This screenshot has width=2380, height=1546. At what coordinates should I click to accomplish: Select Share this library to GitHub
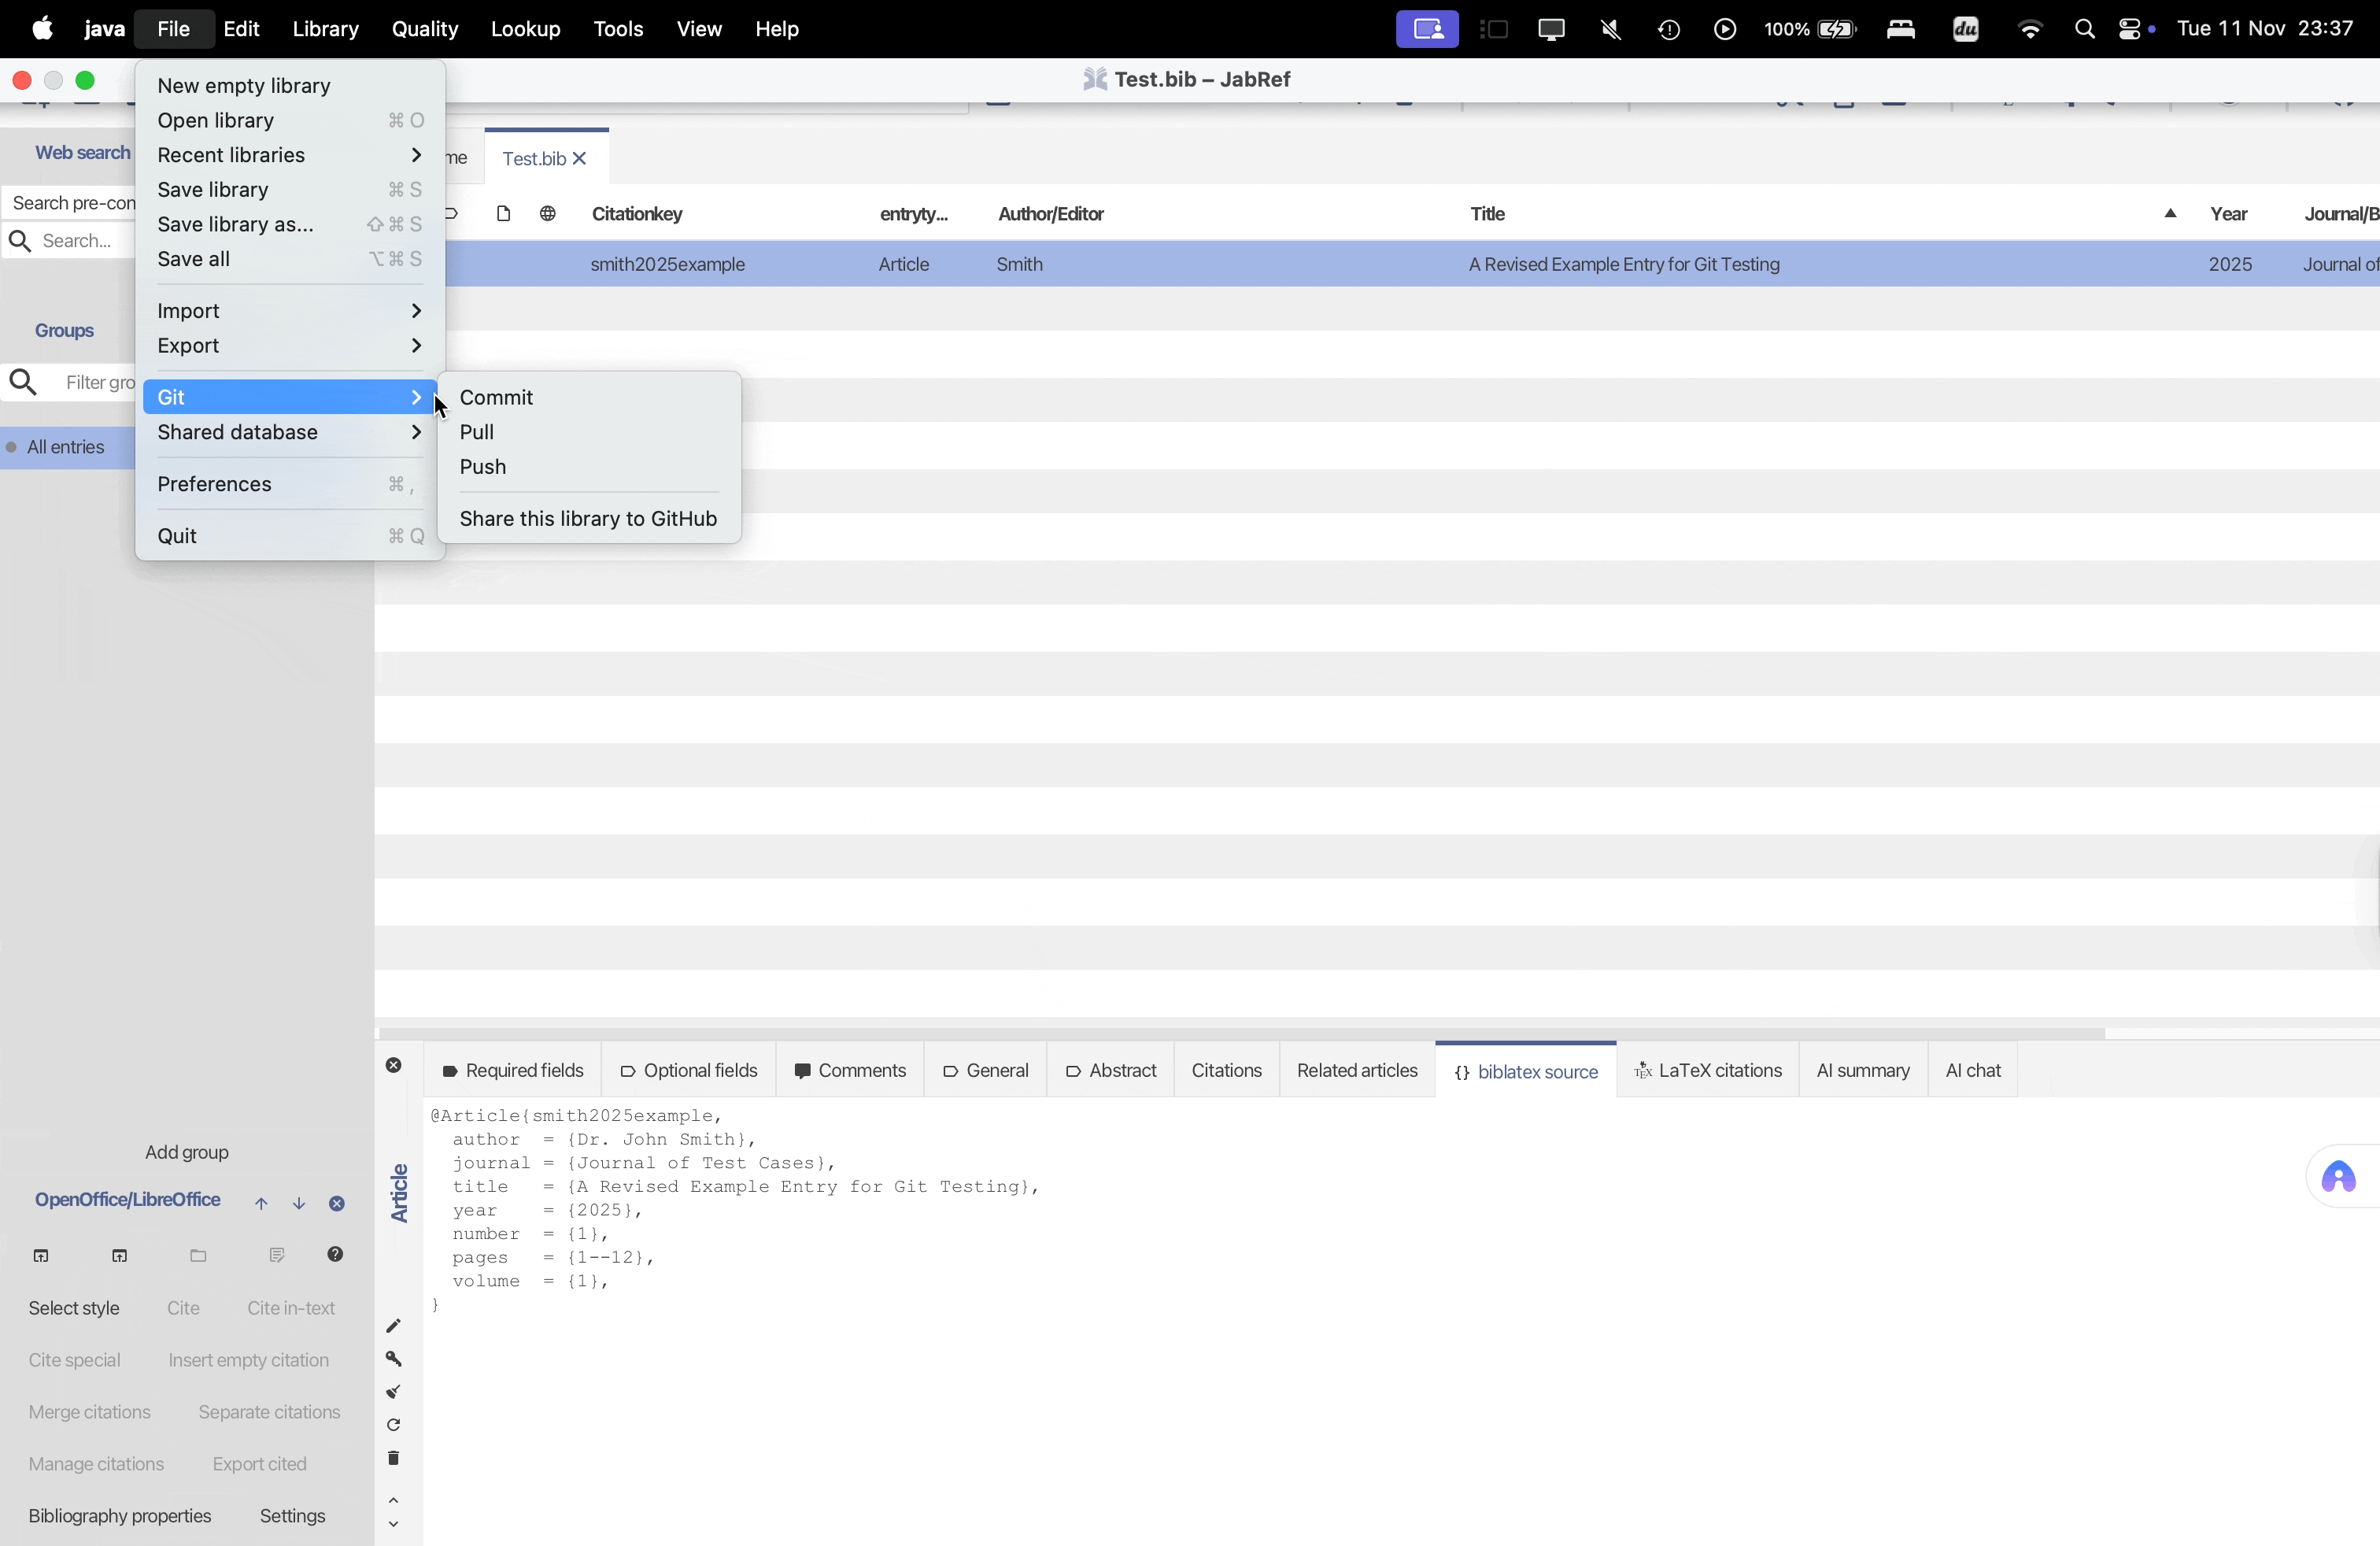pos(588,518)
